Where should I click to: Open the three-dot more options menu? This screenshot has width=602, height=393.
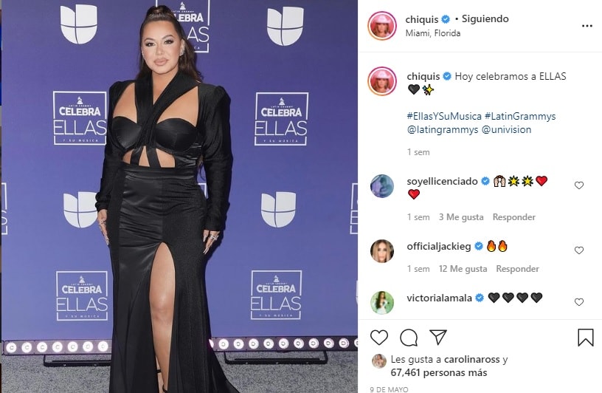coord(587,26)
